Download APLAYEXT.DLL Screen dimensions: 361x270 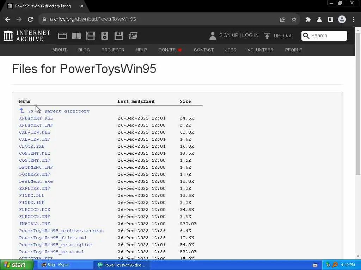coord(36,118)
